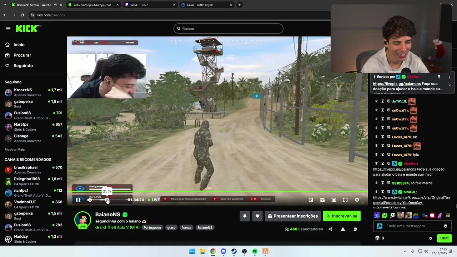Image resolution: width=457 pixels, height=257 pixels.
Task: Open the channel points shop icon
Action: point(377,238)
